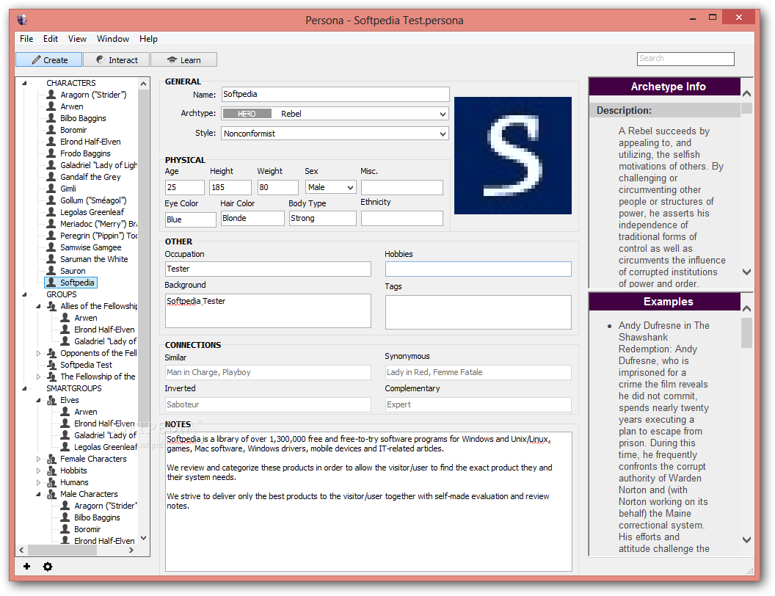Click the group icon beside Opponents of the Fellowship
Image resolution: width=775 pixels, height=596 pixels.
coord(51,353)
